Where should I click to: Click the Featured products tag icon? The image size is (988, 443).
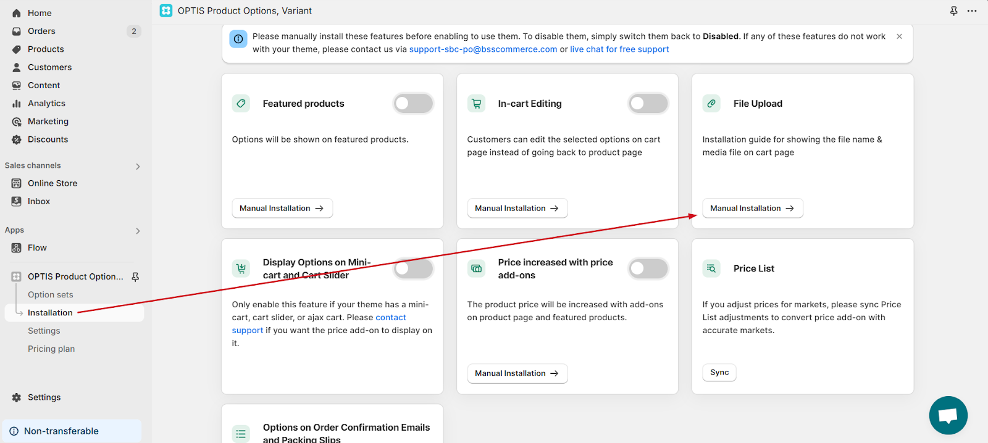point(241,104)
